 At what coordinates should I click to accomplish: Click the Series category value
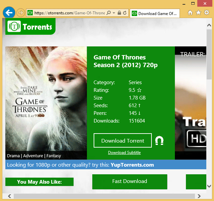pyautogui.click(x=135, y=82)
